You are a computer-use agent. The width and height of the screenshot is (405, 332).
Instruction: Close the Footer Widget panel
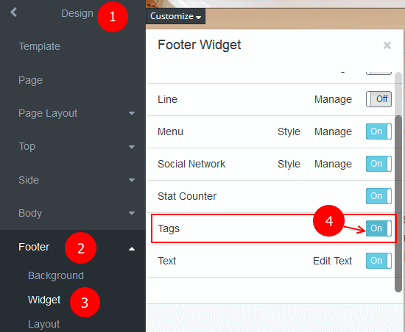(387, 46)
